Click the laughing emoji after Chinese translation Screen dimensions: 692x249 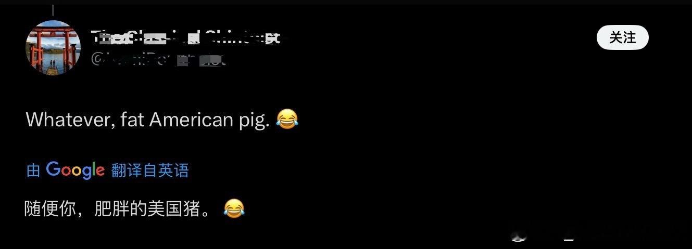[234, 209]
